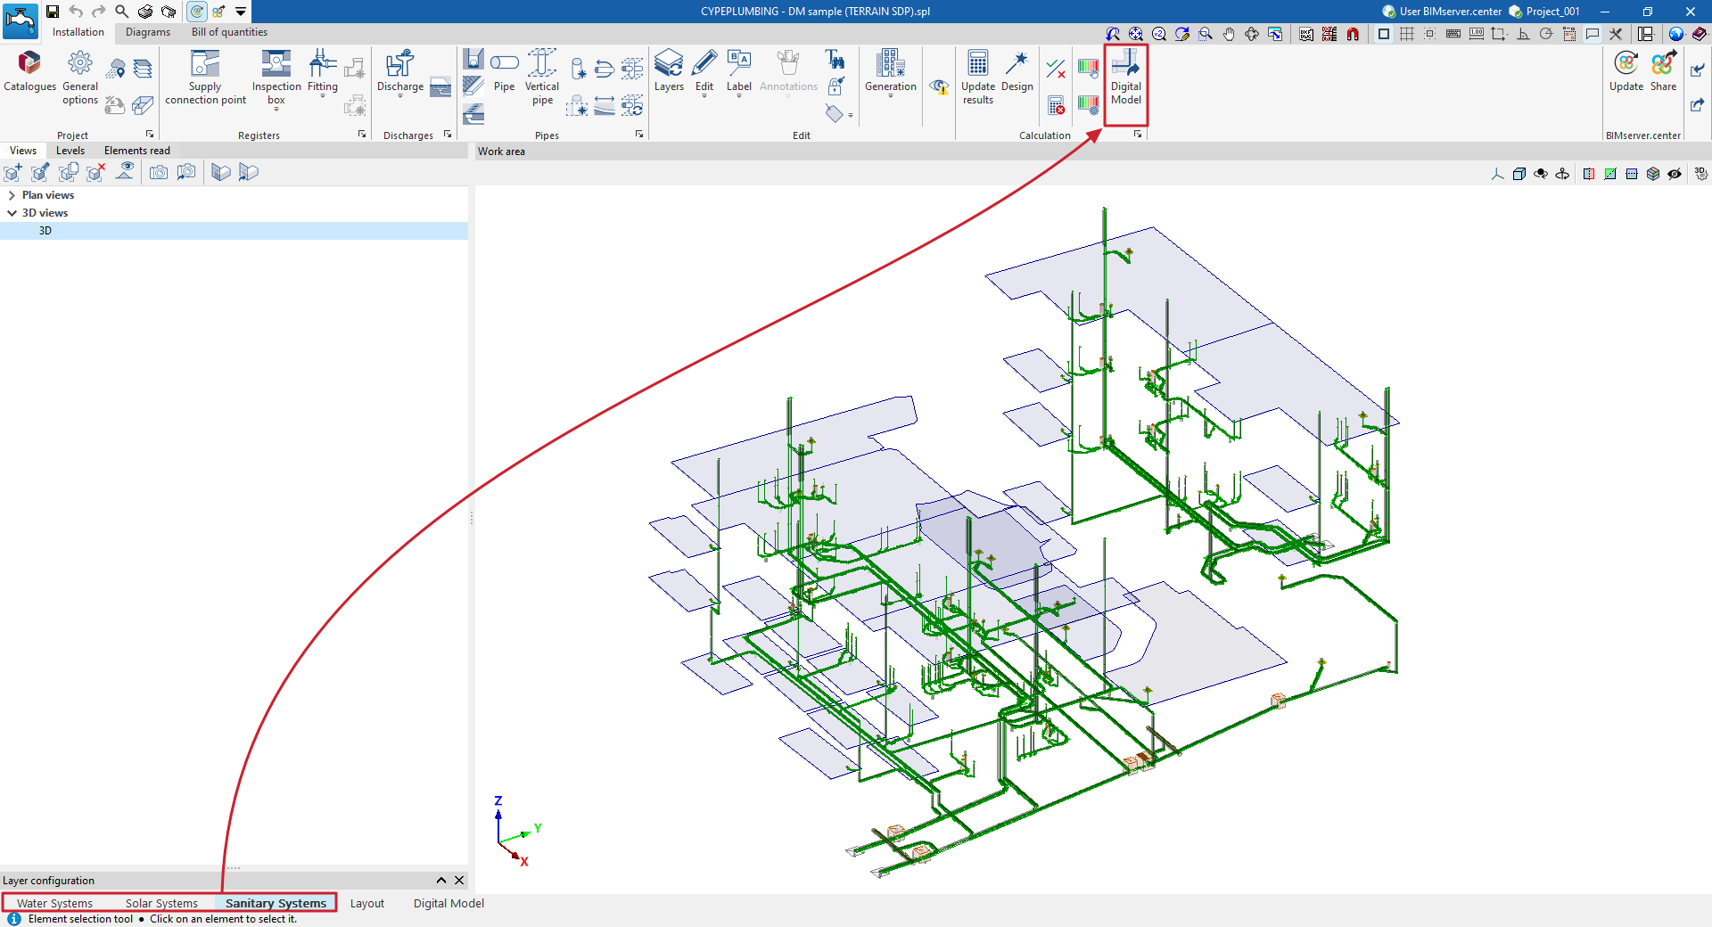This screenshot has height=927, width=1712.
Task: Click the Share button for BIMserver.center
Action: pyautogui.click(x=1663, y=71)
